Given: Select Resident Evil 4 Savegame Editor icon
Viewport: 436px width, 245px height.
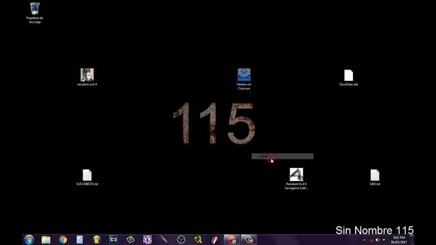Looking at the screenshot, I should (296, 178).
